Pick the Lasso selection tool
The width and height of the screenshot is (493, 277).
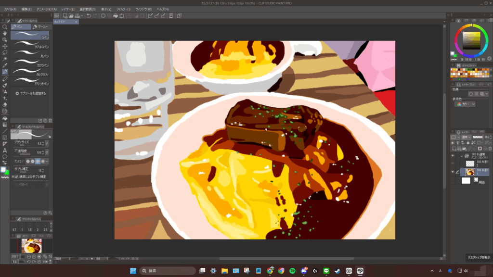5,52
